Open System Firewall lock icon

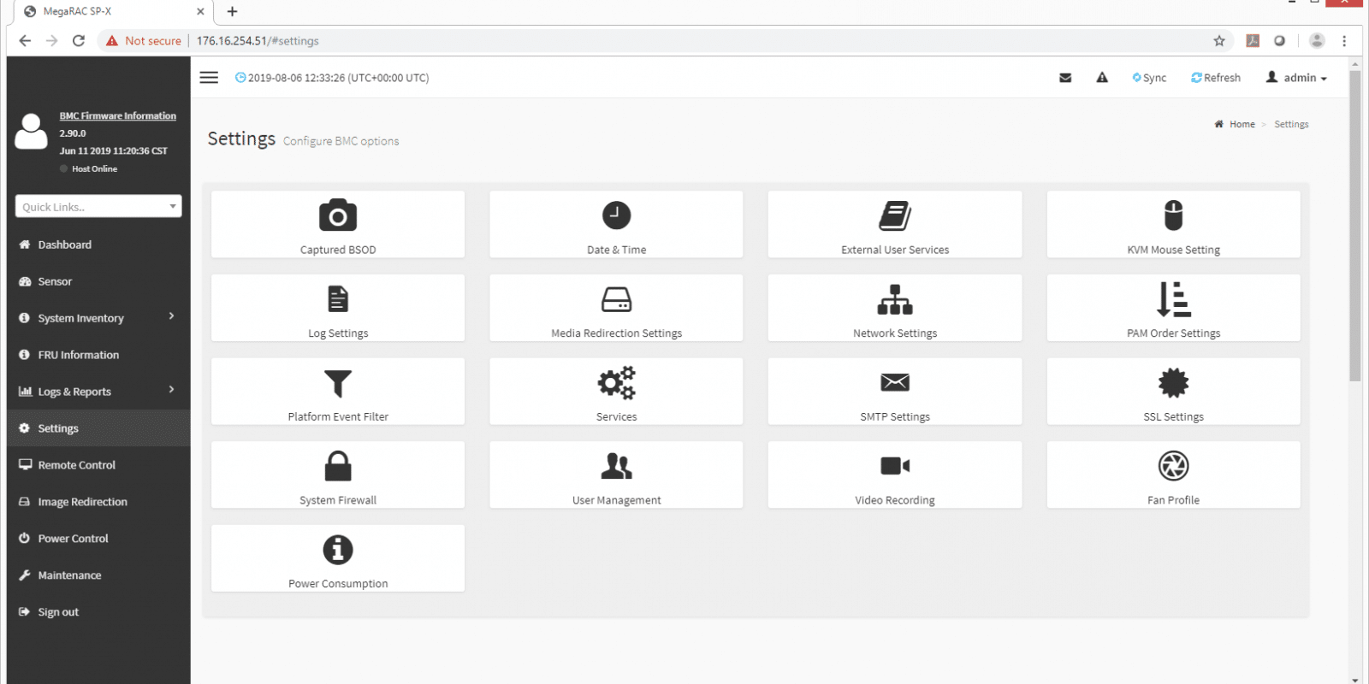pos(338,466)
